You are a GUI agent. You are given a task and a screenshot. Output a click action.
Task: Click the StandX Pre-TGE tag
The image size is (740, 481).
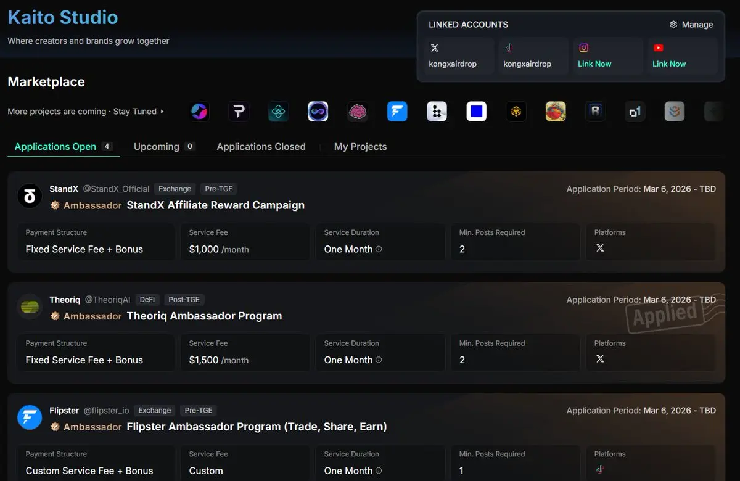219,189
